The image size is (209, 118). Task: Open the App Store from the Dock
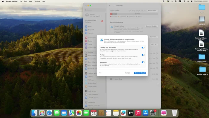(x=146, y=113)
